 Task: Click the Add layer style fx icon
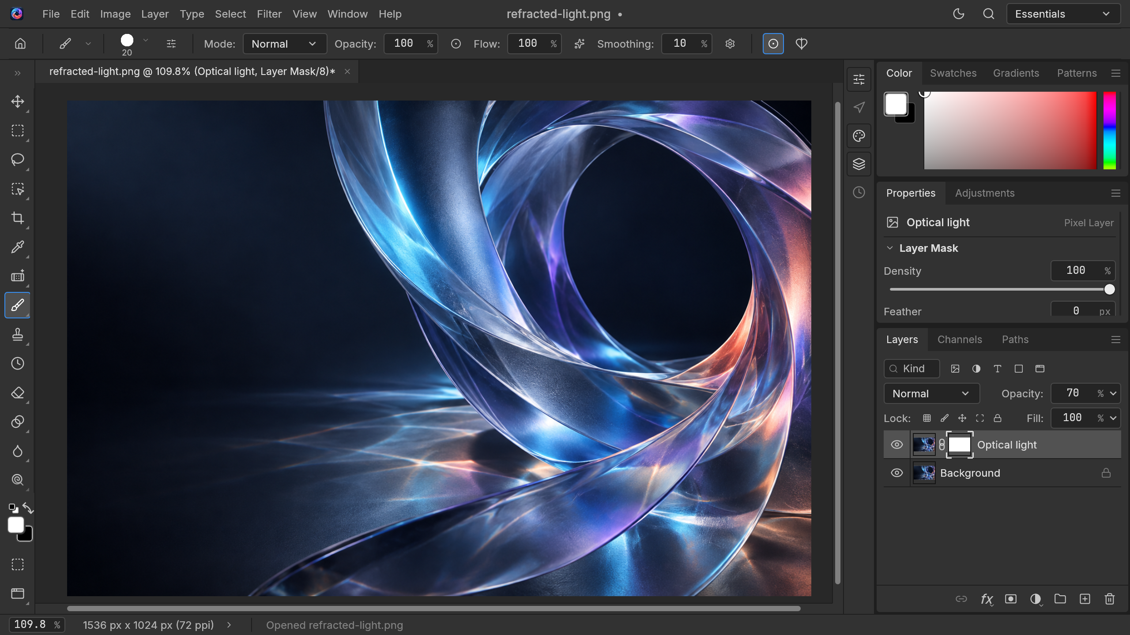(987, 599)
